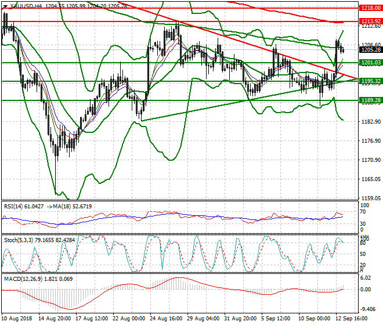Viewport: 383px width, 325px height.
Task: Click the 14 Aug 20:00 time label
Action: coord(55,319)
